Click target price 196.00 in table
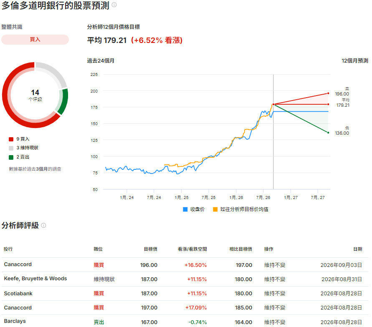 click(x=149, y=265)
